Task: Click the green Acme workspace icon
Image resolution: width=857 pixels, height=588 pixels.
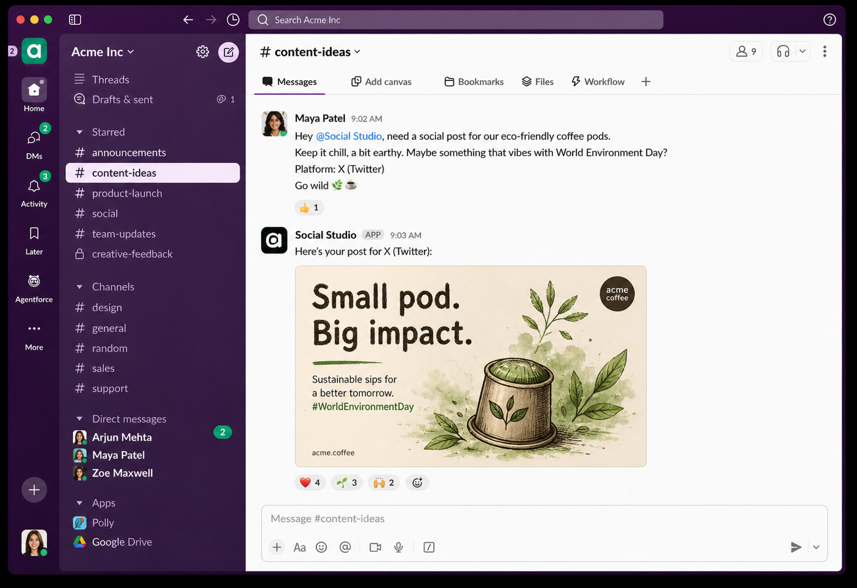Action: (x=34, y=51)
